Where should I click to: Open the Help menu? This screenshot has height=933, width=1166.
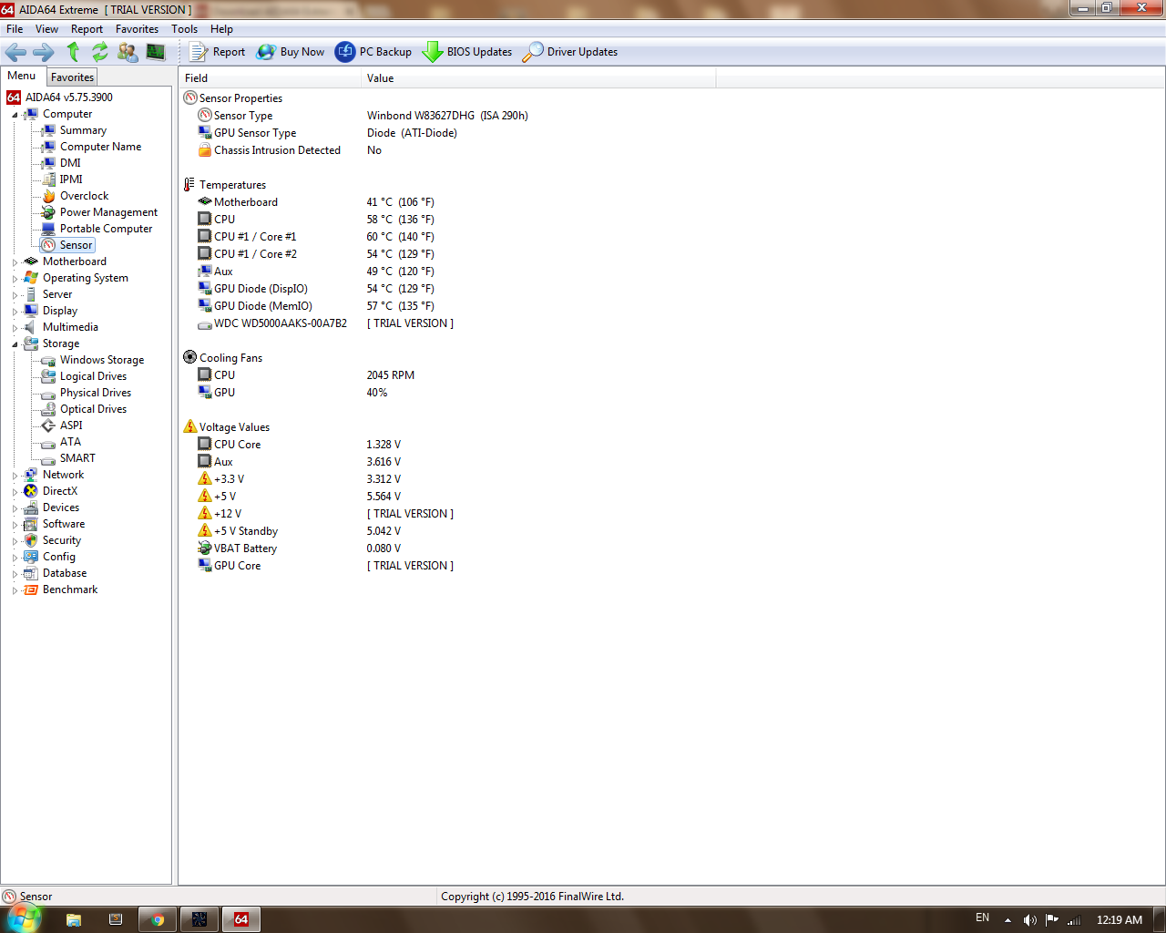(221, 29)
